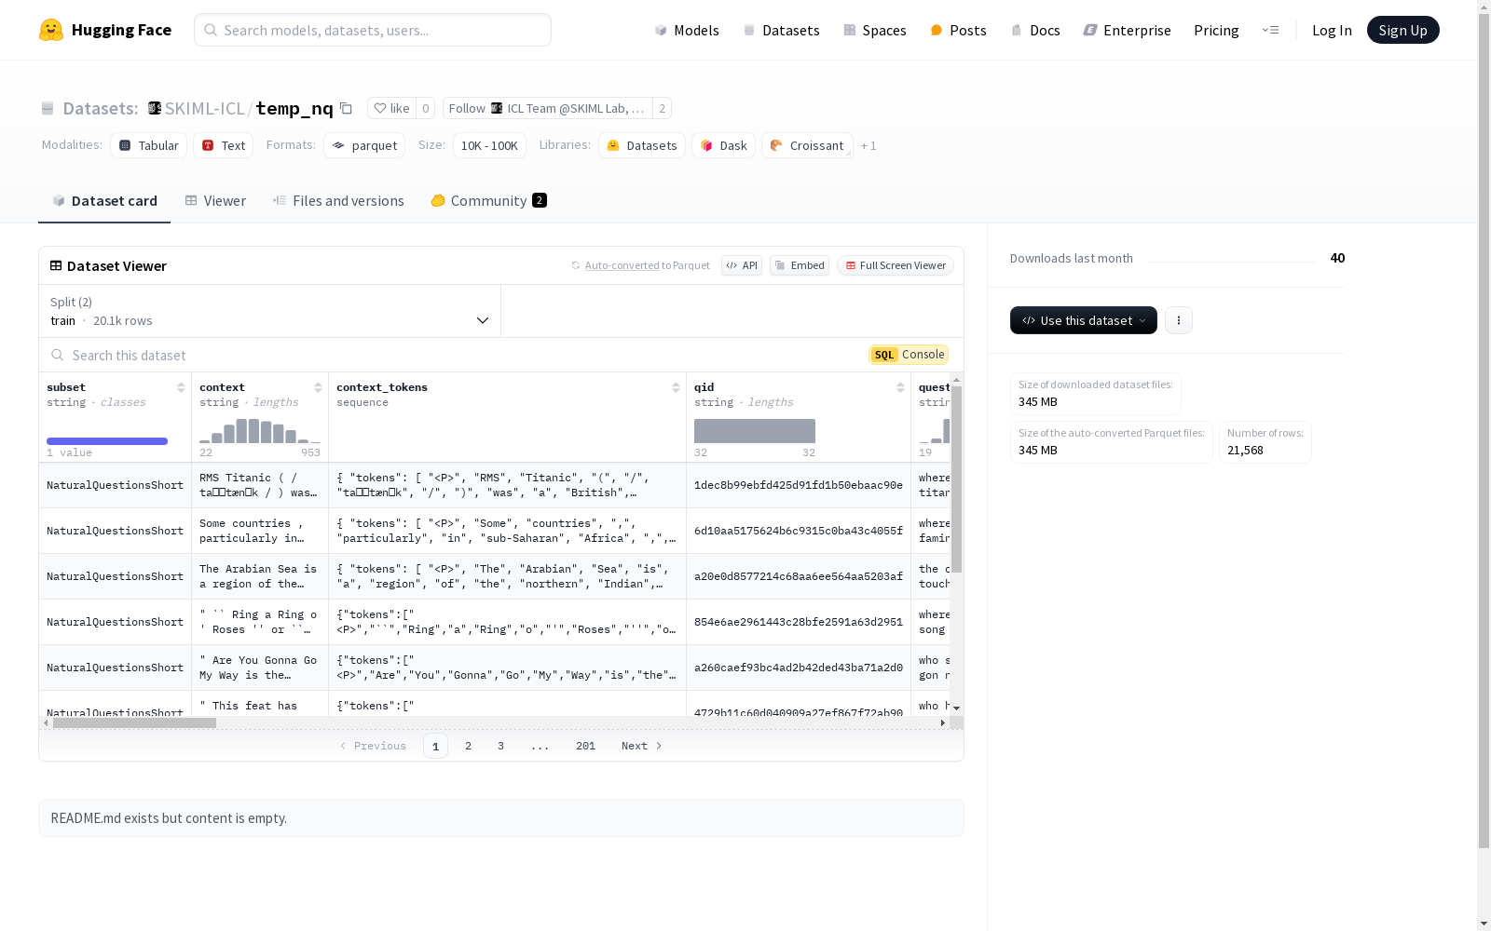Go to Spaces
This screenshot has width=1491, height=931.
pos(874,30)
